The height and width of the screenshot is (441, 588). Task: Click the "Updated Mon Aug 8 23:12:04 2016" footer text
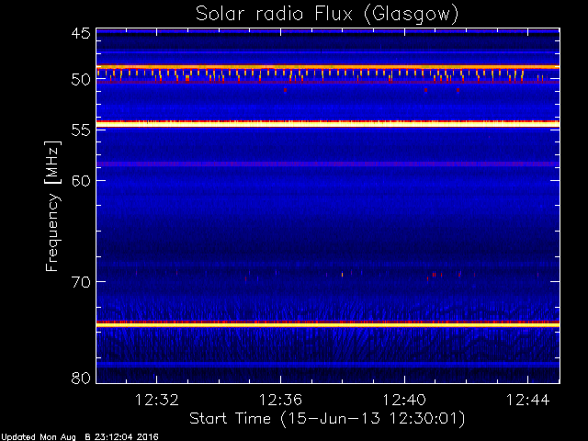(80, 437)
